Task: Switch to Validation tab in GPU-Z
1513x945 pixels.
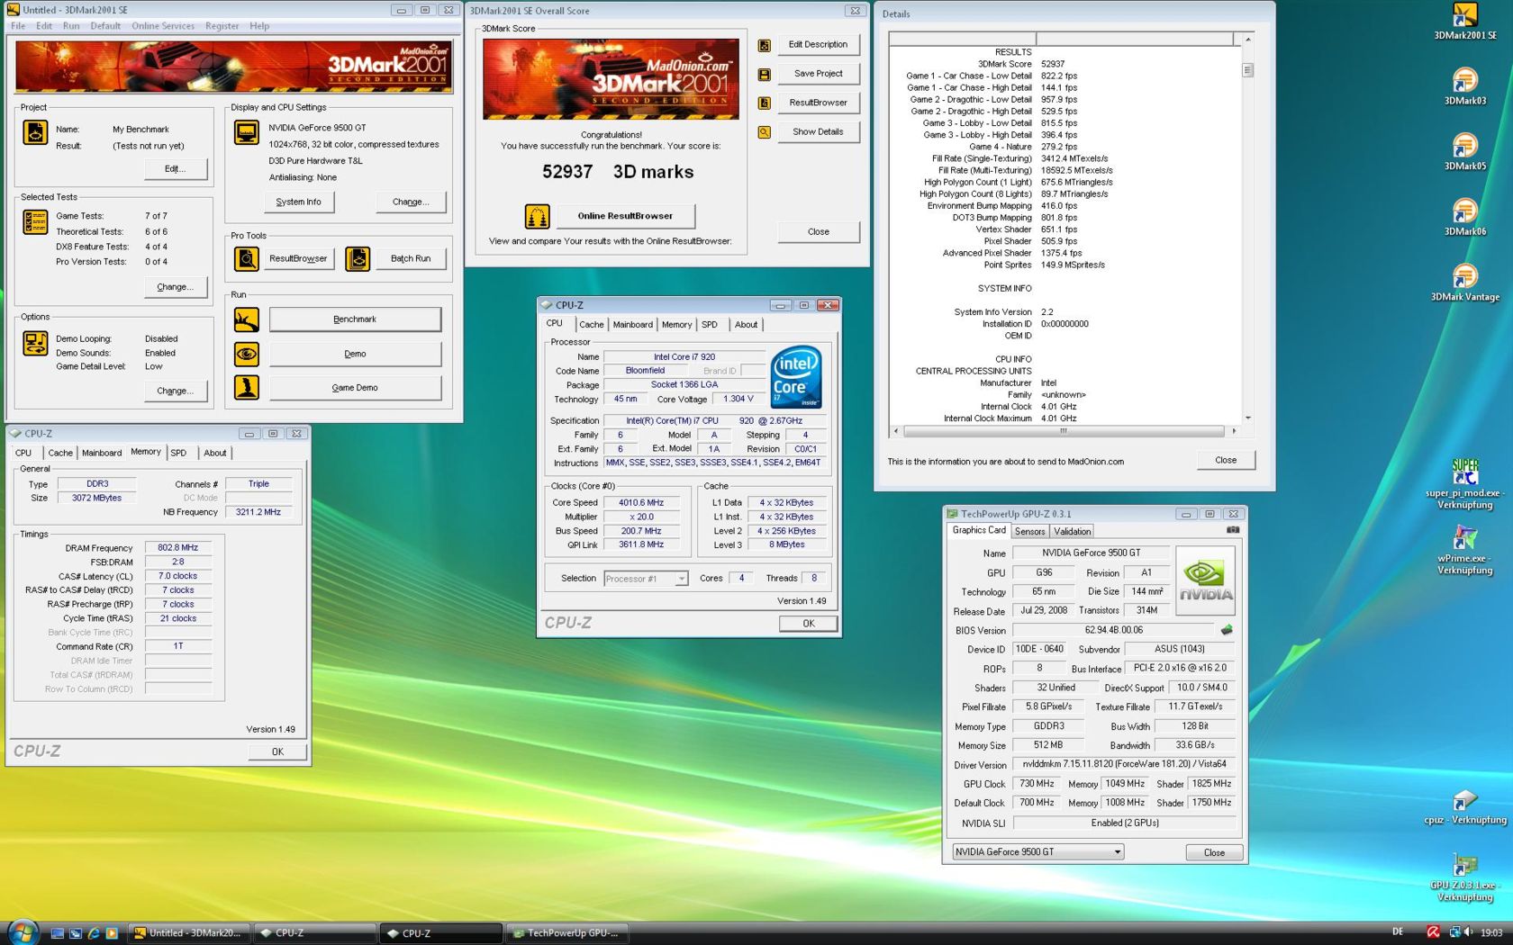Action: click(1072, 532)
